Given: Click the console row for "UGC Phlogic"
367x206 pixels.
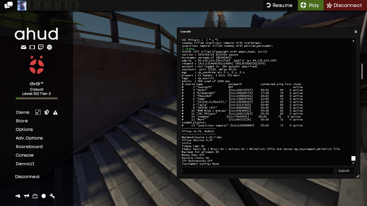Looking at the screenshot, I should click(242, 114).
